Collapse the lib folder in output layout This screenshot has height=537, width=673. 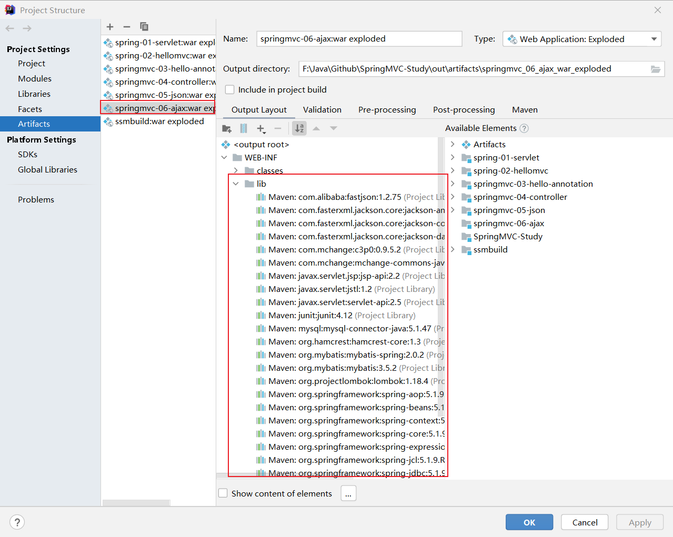pos(236,184)
